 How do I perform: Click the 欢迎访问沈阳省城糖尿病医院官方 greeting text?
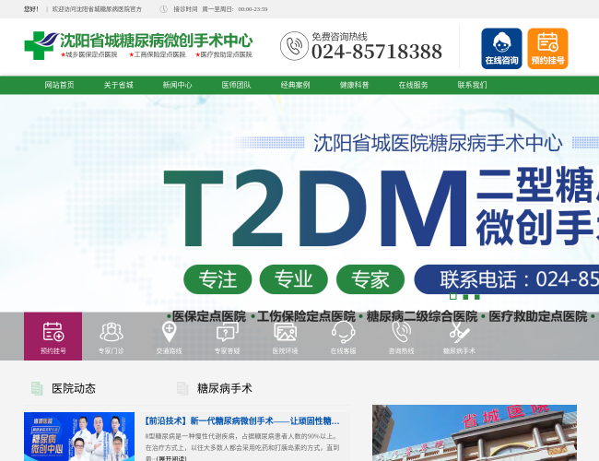[x=97, y=9]
